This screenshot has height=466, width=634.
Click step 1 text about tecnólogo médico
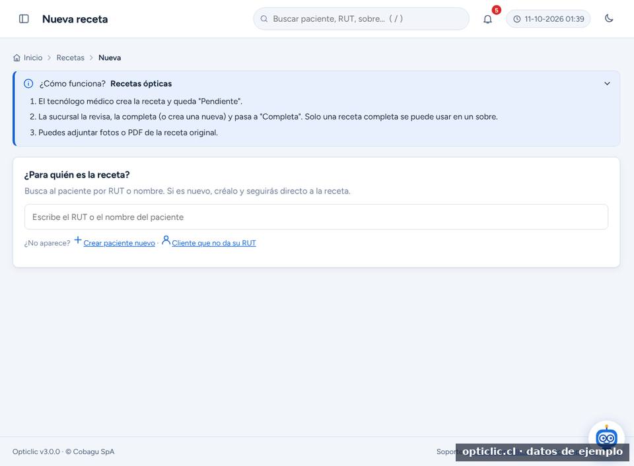(x=140, y=102)
